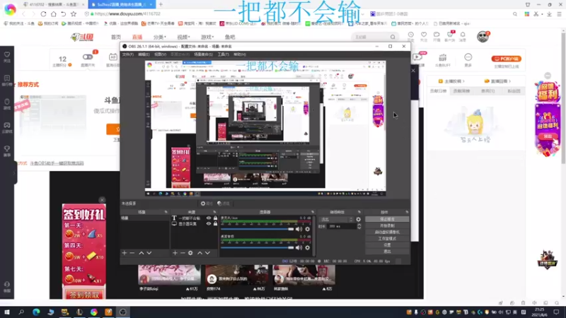Adjust the transition duration stepper arrows
Image resolution: width=566 pixels, height=318 pixels.
(359, 226)
